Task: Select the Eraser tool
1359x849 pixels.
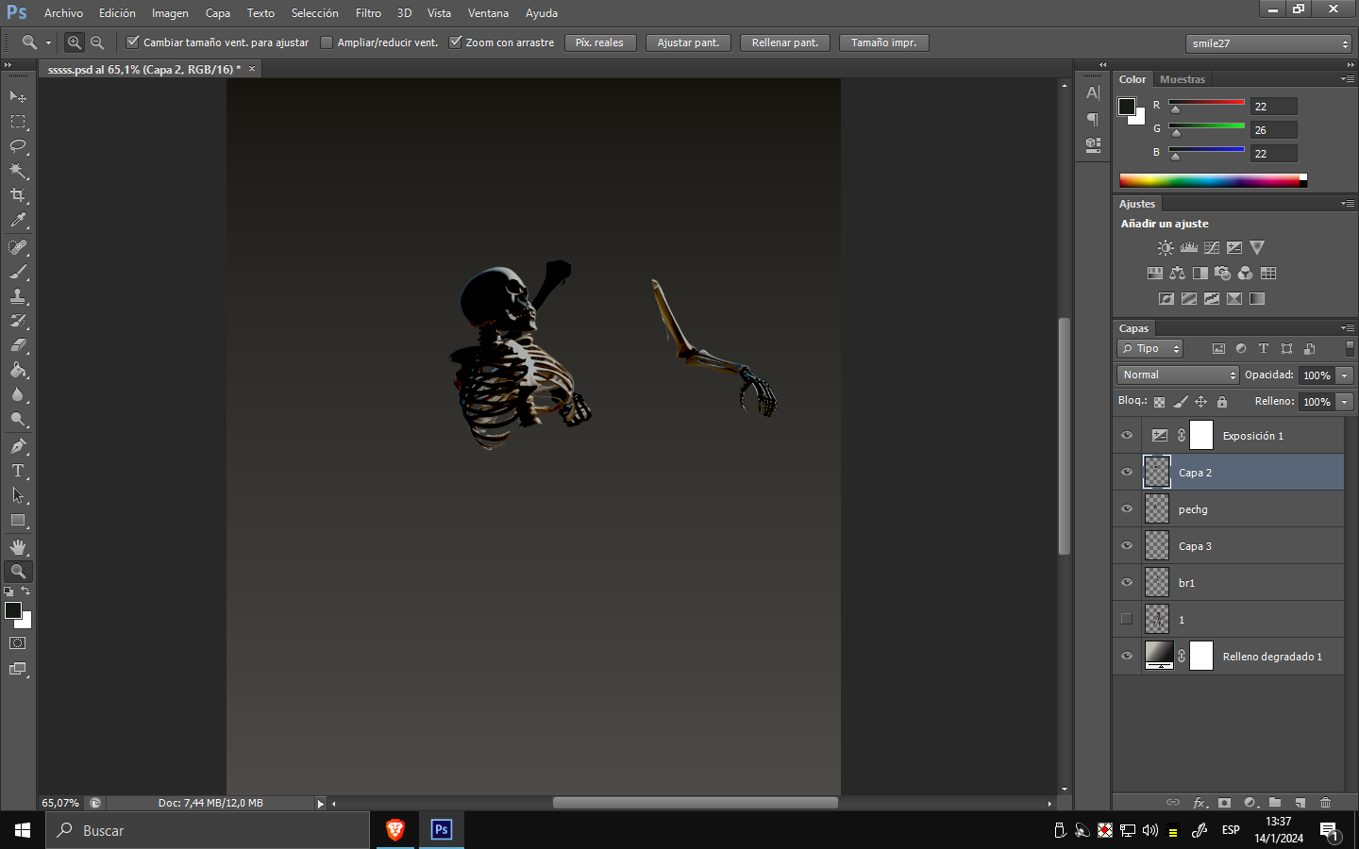Action: 18,345
